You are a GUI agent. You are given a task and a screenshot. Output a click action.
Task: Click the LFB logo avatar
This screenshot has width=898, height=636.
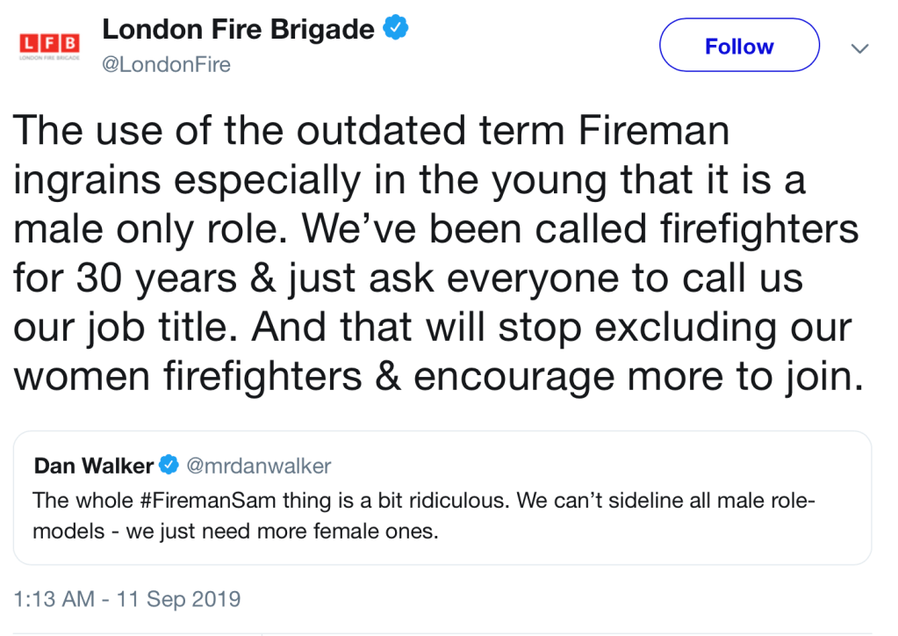click(x=49, y=46)
